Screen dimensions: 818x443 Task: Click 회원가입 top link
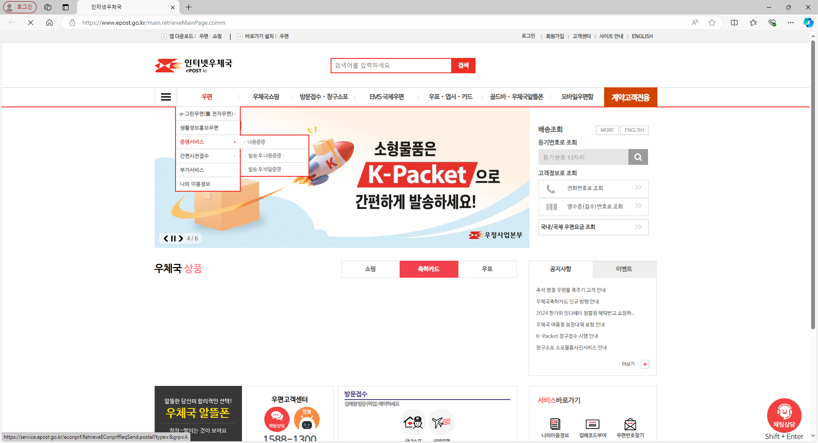tap(555, 37)
